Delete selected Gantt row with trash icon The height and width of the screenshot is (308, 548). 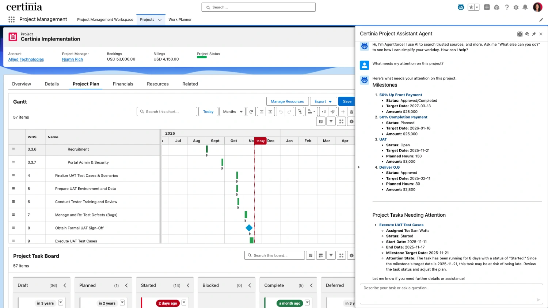(351, 111)
